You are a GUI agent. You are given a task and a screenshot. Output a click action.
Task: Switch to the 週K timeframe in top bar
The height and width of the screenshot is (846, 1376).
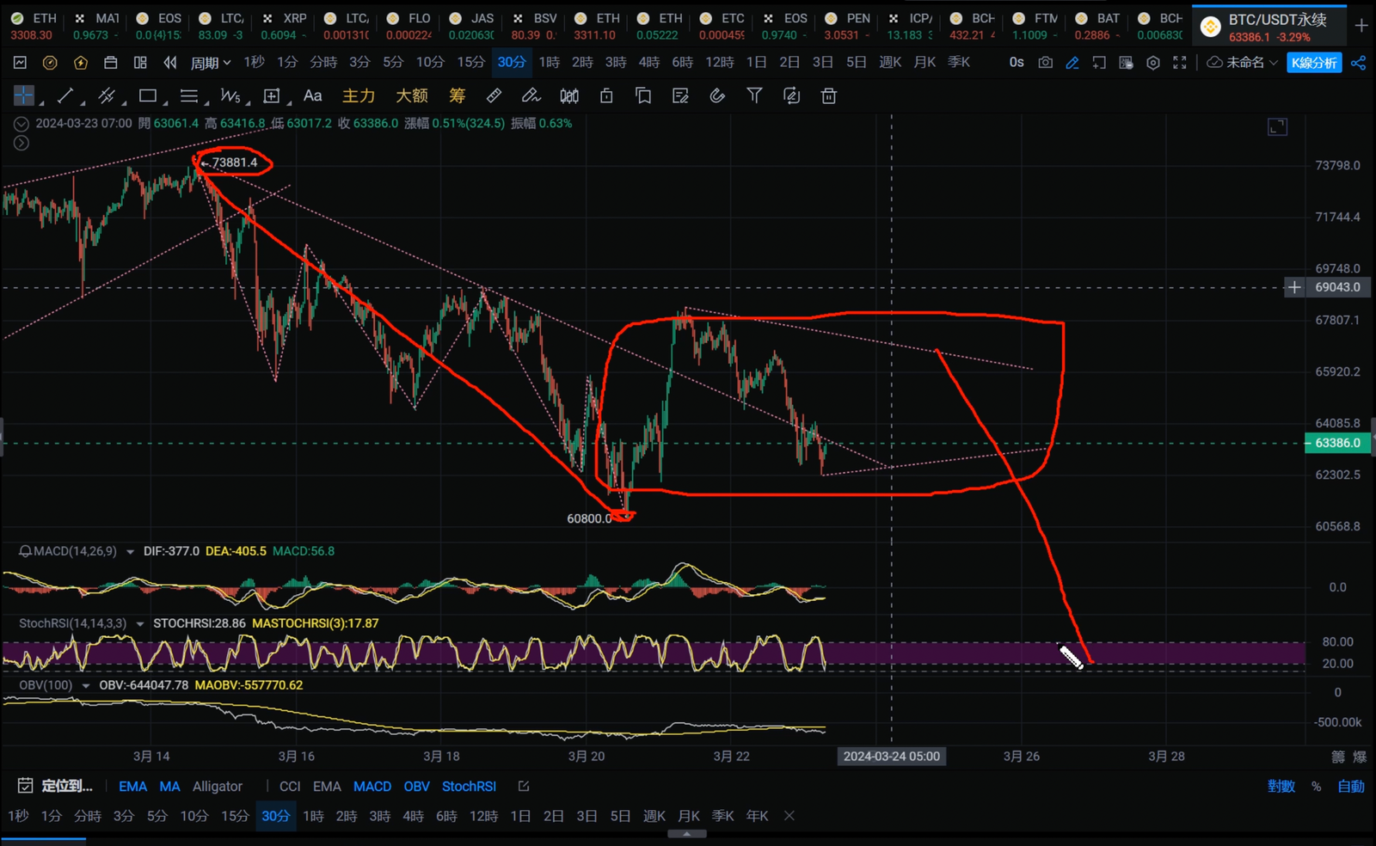coord(890,62)
